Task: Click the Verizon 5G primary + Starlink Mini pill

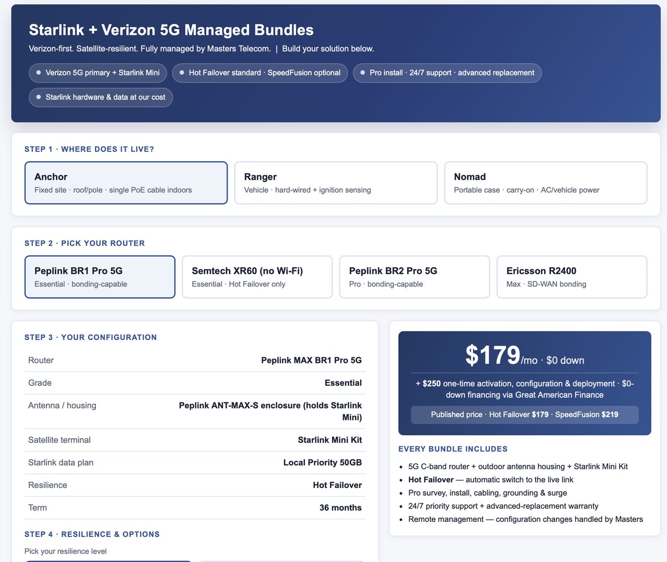Action: pyautogui.click(x=98, y=73)
